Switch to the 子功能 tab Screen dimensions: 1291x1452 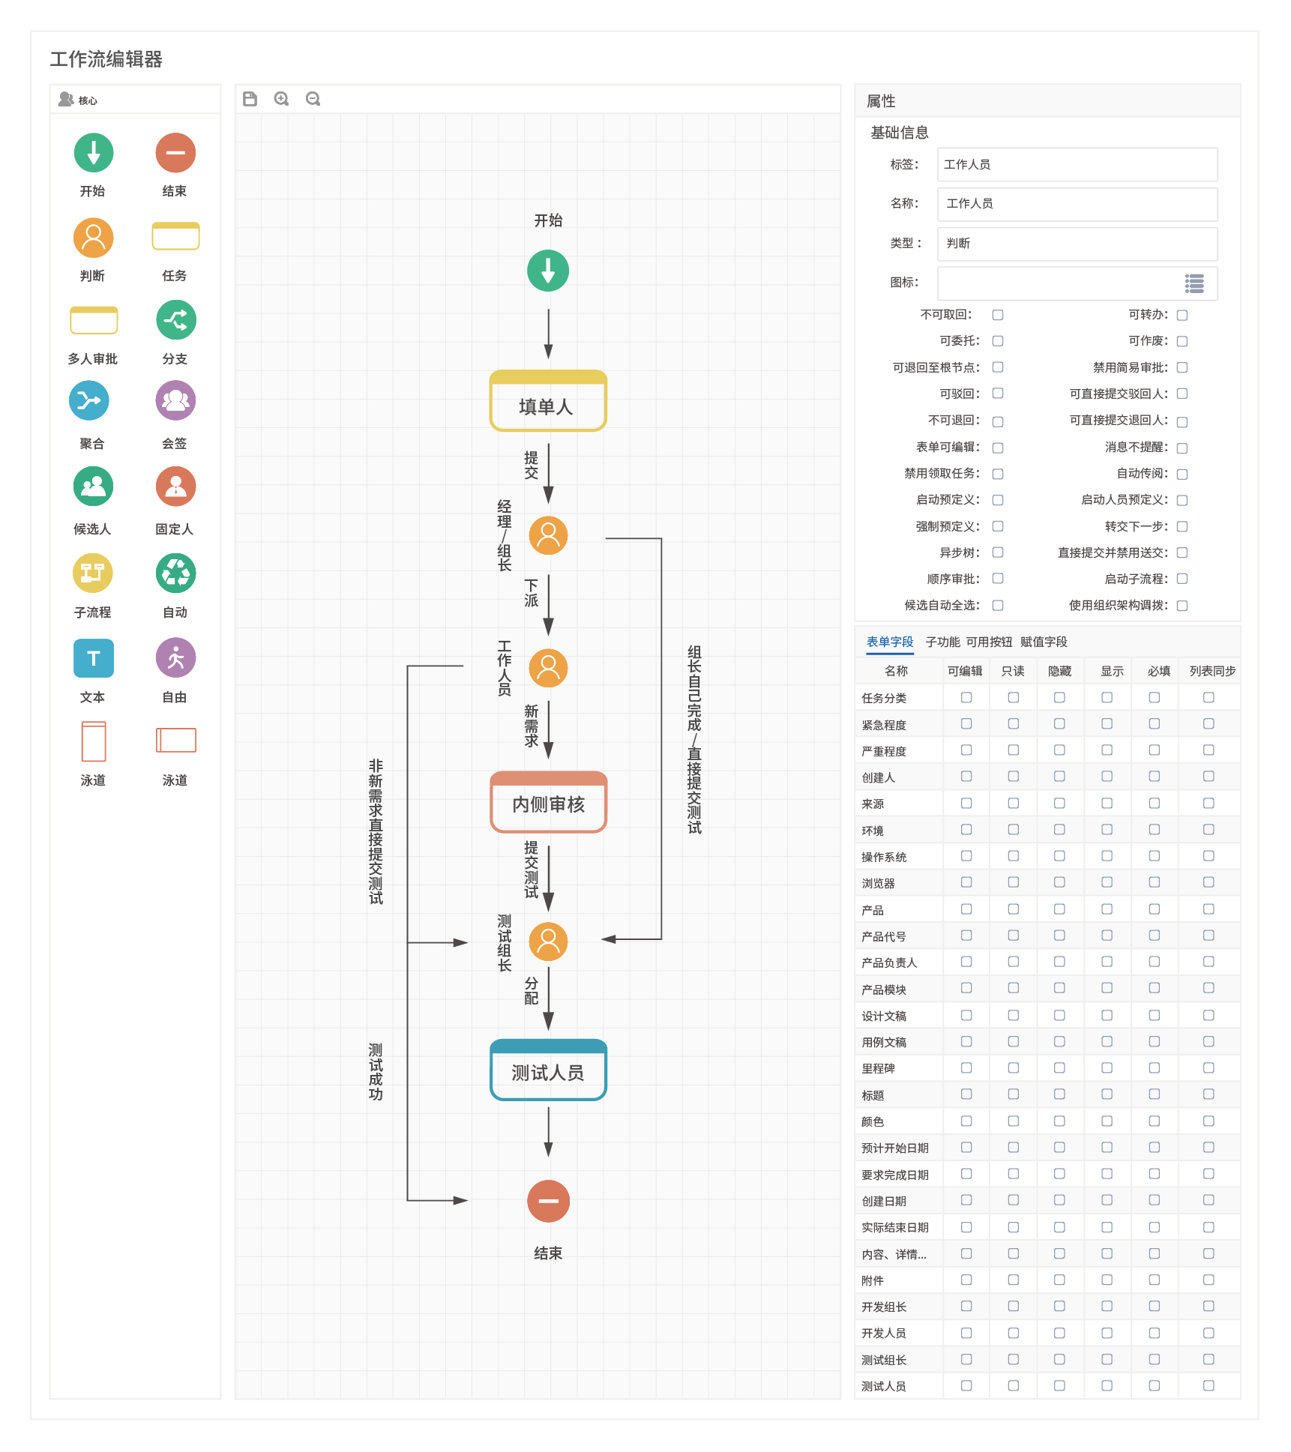click(942, 642)
